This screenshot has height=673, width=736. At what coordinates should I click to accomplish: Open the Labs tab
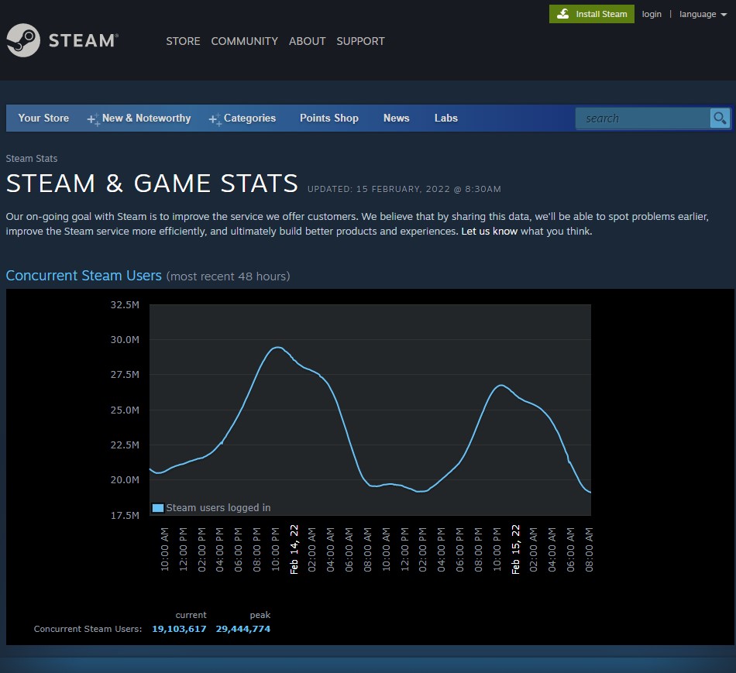click(446, 118)
